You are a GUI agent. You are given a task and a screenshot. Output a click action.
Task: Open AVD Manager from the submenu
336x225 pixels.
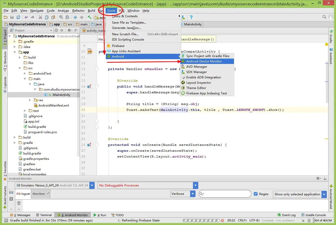[207, 67]
